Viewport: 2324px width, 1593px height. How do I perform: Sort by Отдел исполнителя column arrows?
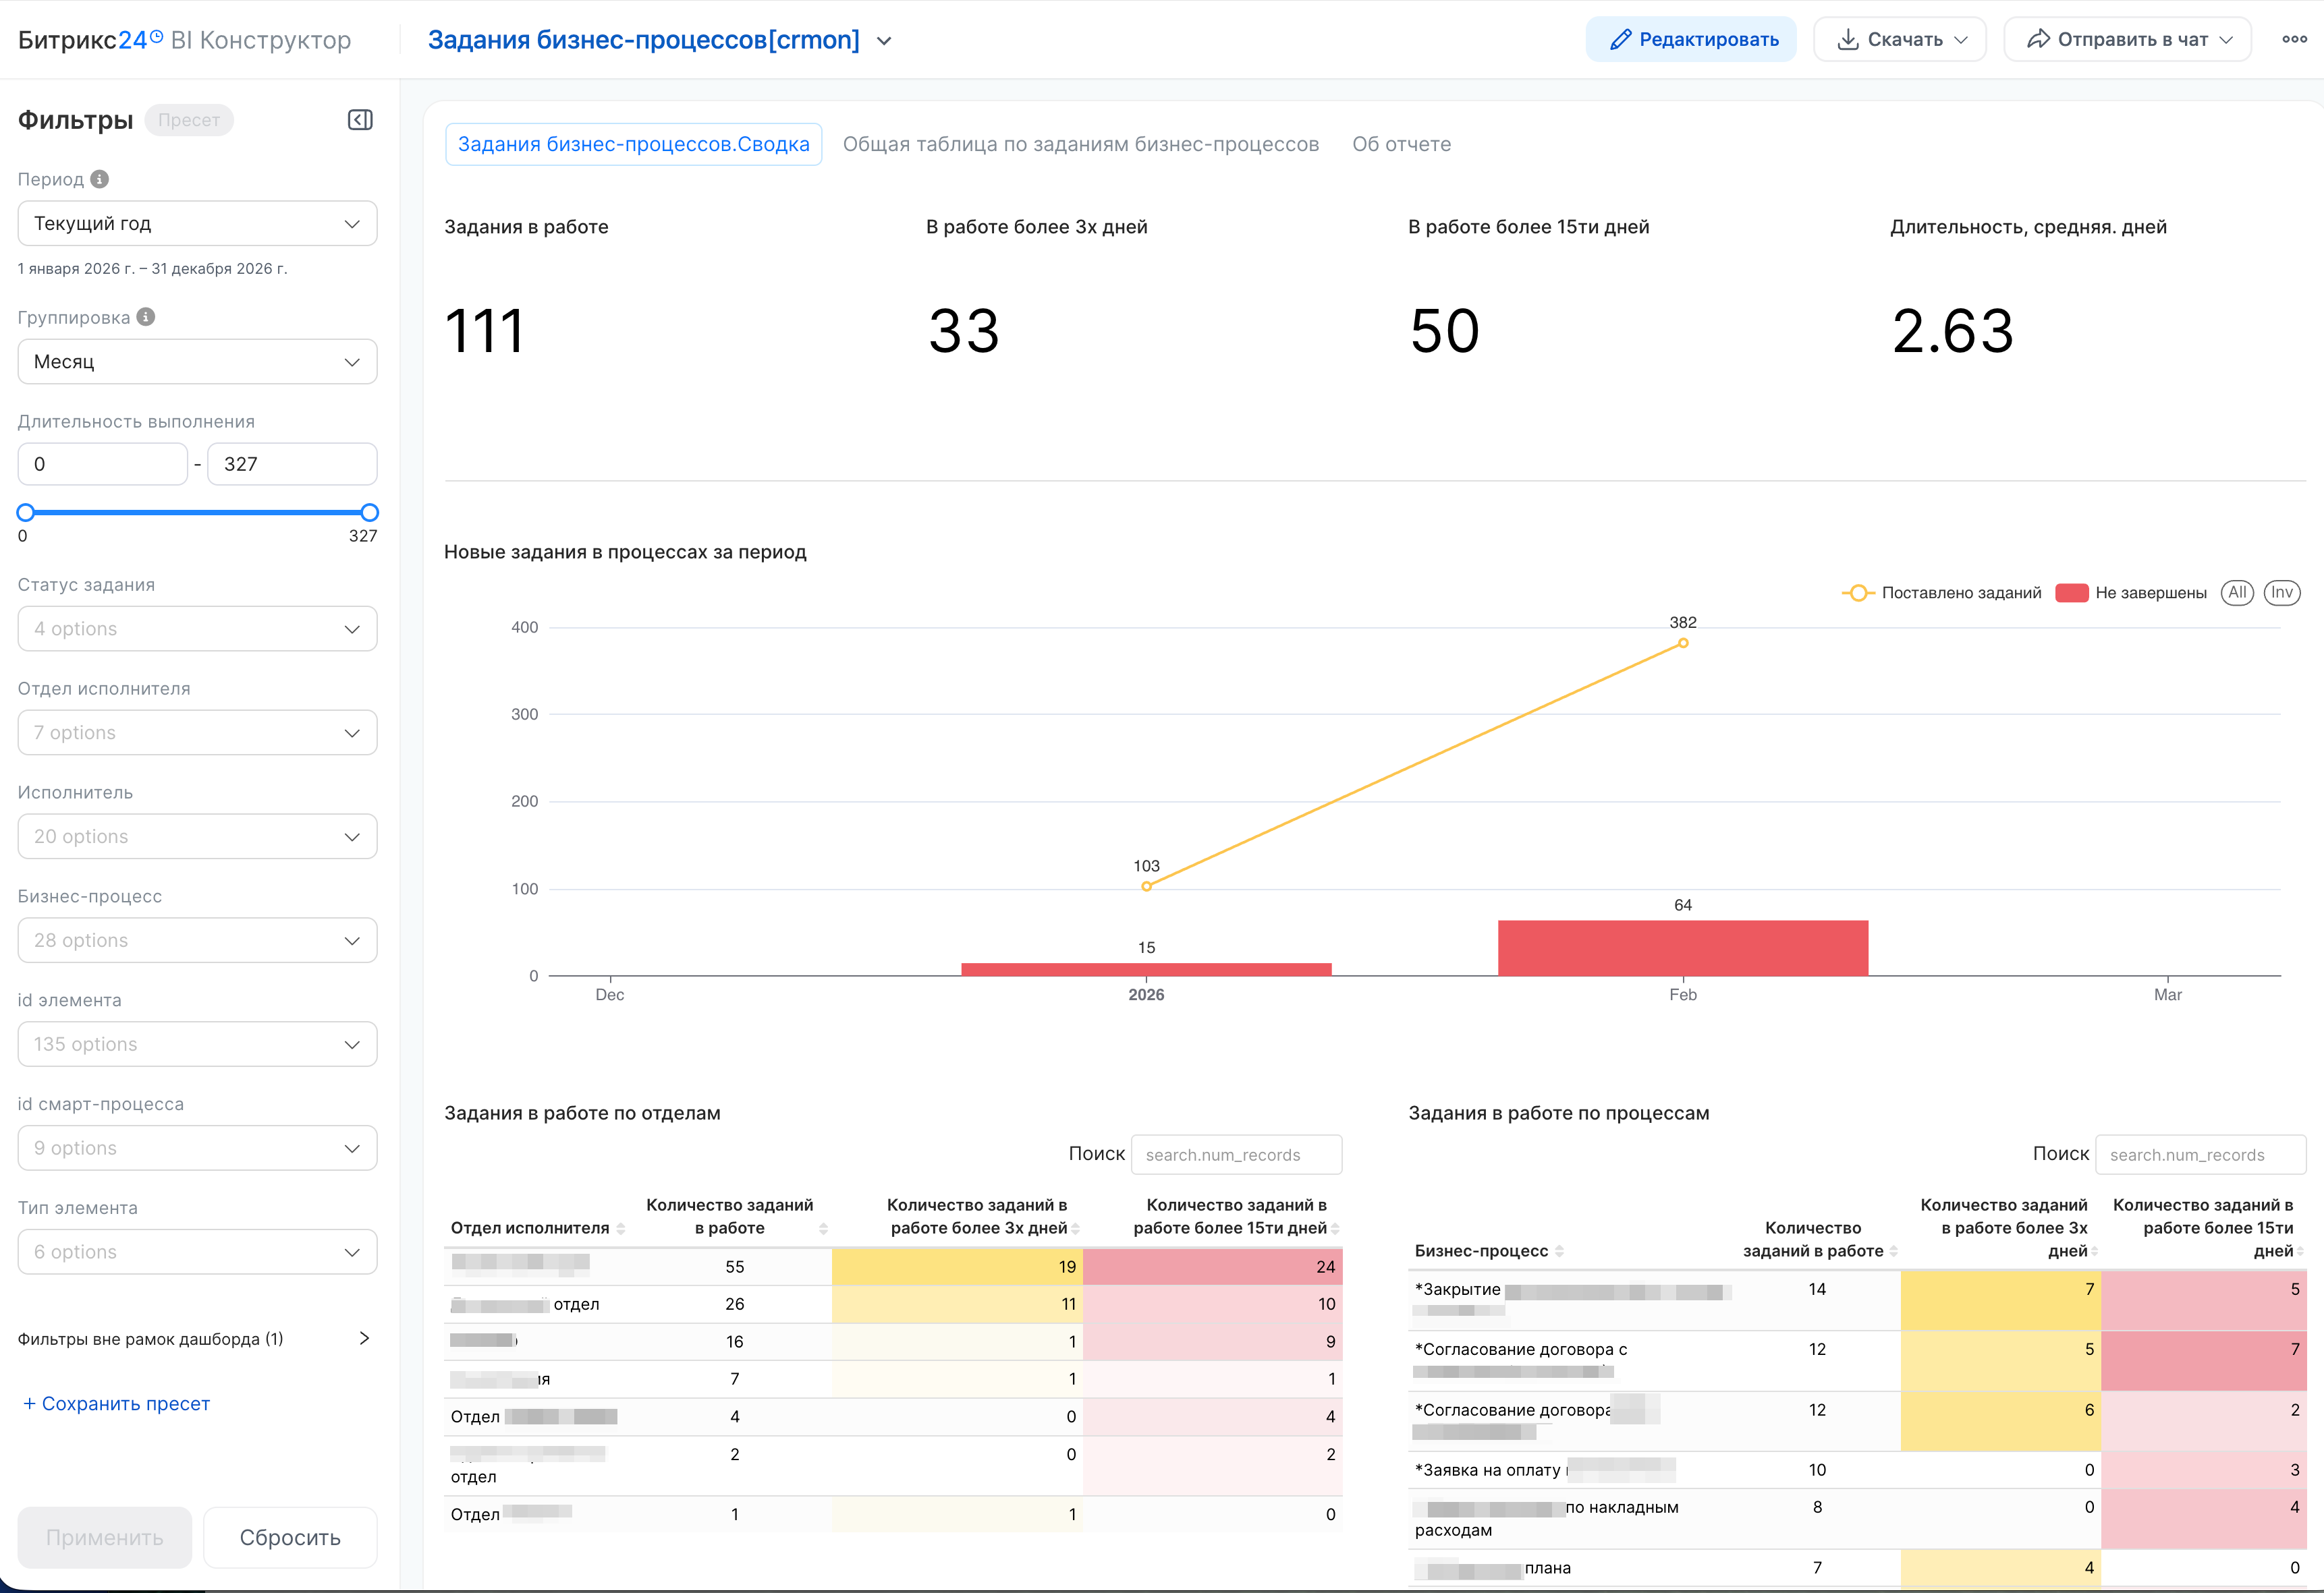[x=621, y=1228]
